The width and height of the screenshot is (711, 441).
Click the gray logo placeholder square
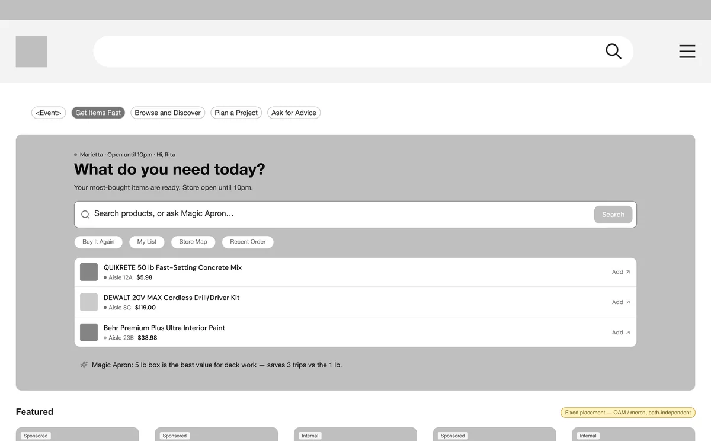tap(31, 52)
